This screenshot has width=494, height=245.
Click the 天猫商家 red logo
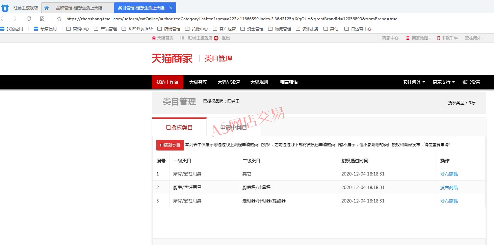point(172,59)
